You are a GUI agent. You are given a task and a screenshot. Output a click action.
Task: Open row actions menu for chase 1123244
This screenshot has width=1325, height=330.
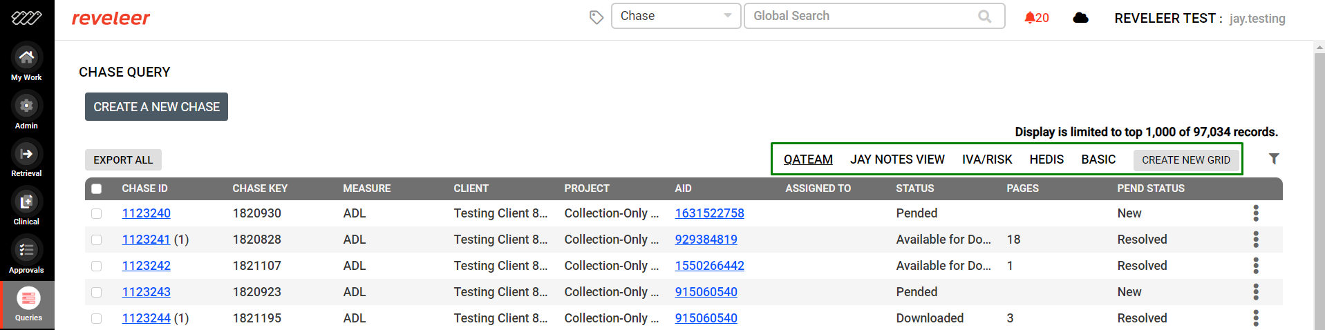1256,318
